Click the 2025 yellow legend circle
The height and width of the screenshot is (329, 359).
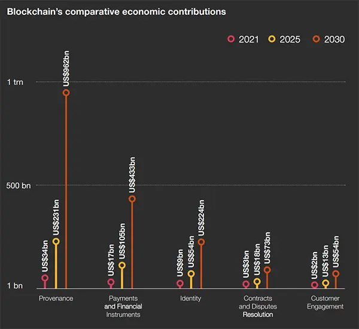tap(272, 39)
